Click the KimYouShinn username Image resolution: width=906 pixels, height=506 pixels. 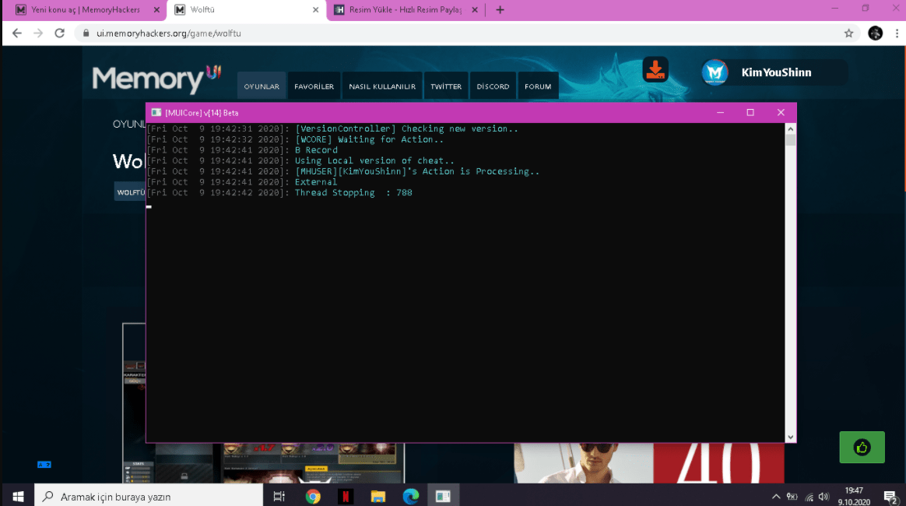776,72
